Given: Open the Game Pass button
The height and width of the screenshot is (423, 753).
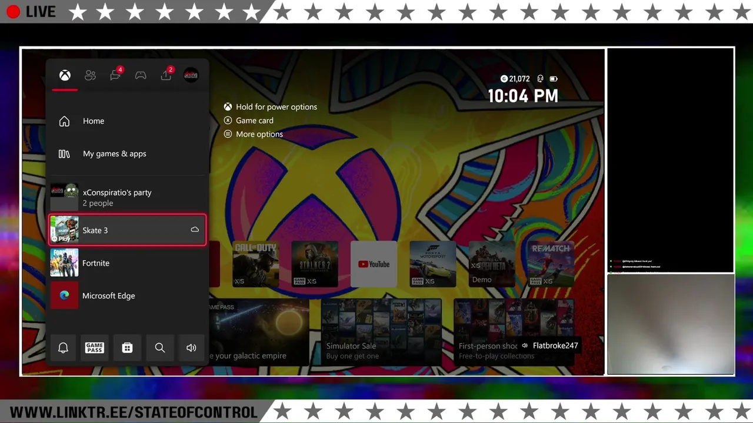Looking at the screenshot, I should [95, 348].
